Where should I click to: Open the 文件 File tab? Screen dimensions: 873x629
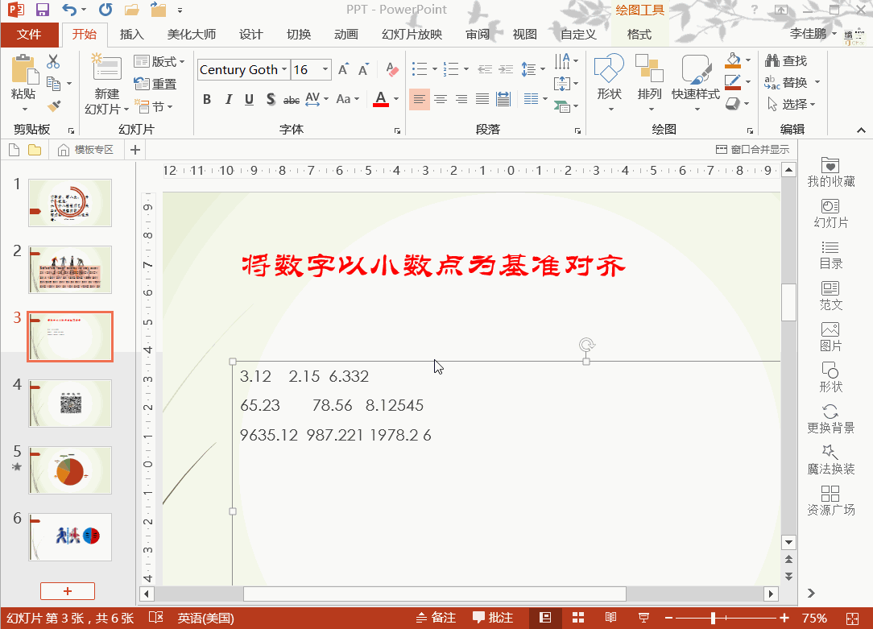[x=29, y=35]
